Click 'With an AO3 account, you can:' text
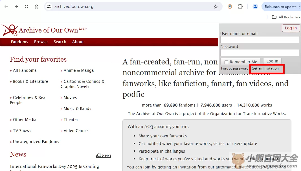 point(158,127)
